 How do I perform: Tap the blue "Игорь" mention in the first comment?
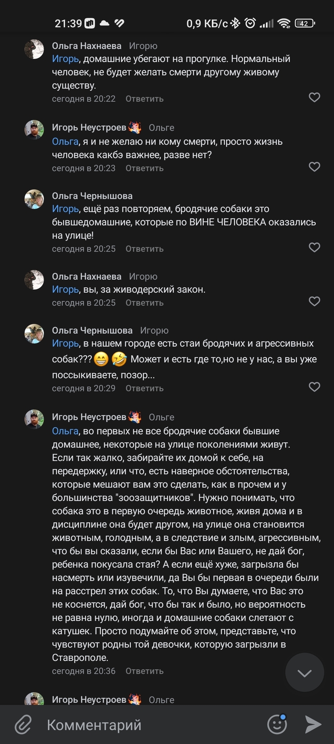pyautogui.click(x=65, y=59)
